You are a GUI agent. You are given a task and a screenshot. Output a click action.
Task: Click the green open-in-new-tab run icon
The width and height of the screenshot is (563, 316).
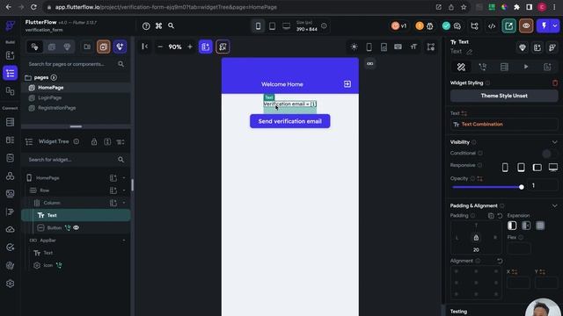point(508,25)
